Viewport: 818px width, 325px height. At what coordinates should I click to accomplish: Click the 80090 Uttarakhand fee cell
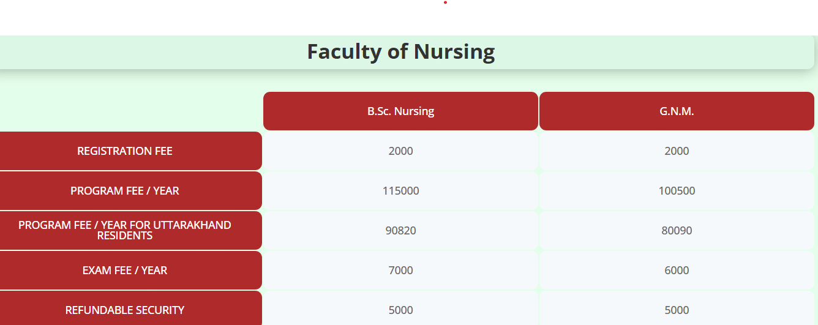point(677,231)
